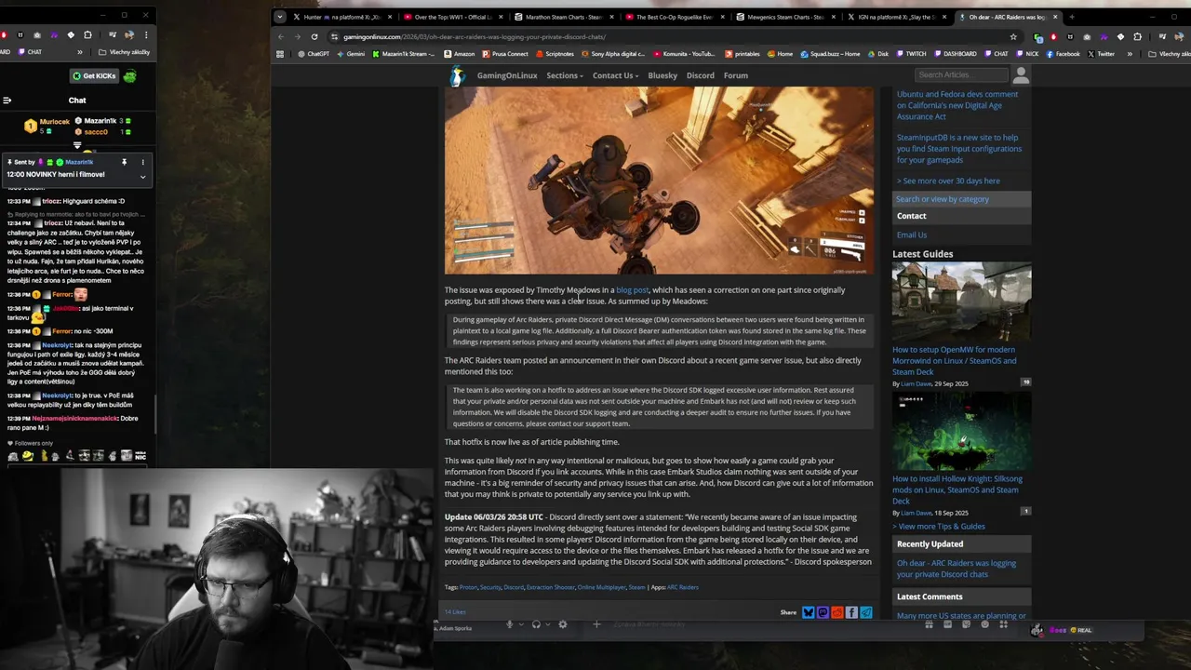This screenshot has height=670, width=1191.
Task: Open the extensions puzzle icon in right browser
Action: (1137, 37)
